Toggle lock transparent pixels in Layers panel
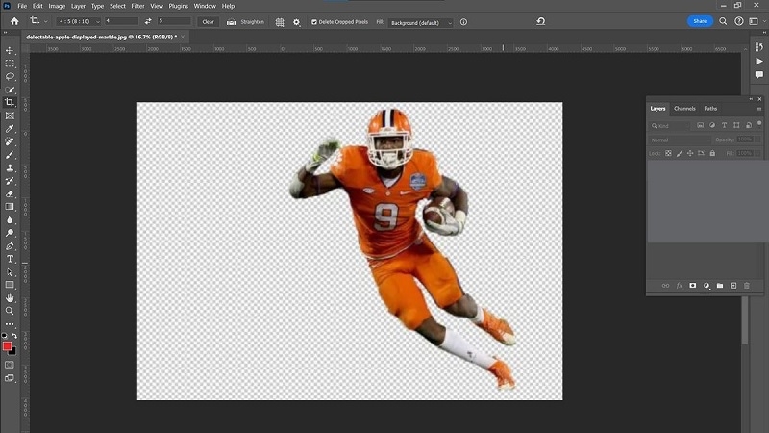Screen dimensions: 769x433 coord(668,153)
